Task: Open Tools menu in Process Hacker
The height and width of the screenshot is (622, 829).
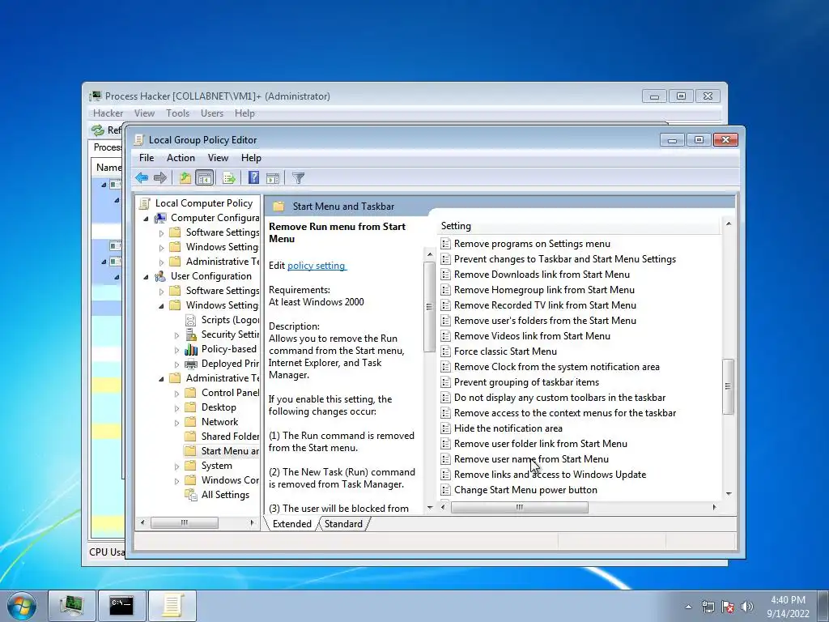Action: (x=177, y=113)
